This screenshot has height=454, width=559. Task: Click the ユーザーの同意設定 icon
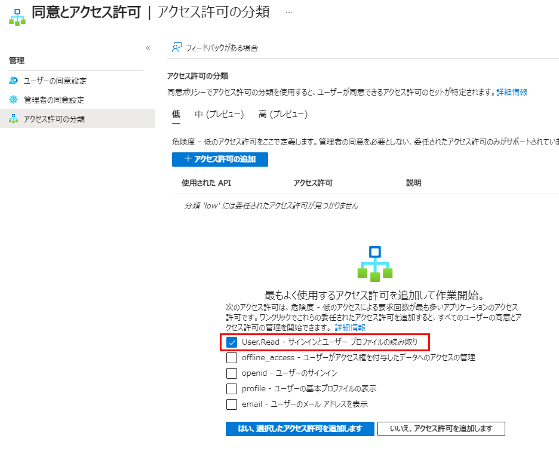pyautogui.click(x=14, y=81)
